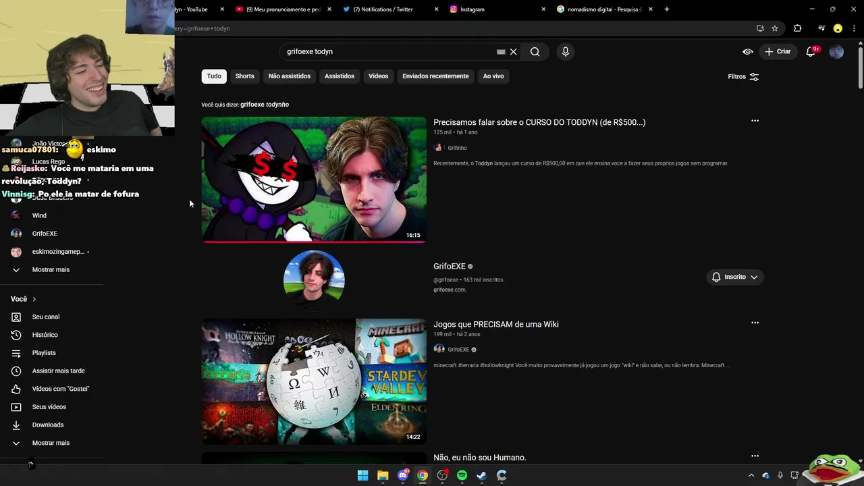864x486 pixels.
Task: Open the video title Jogos que PRECISAM de uma Wiki
Action: tap(496, 324)
